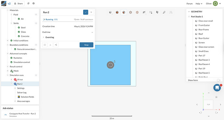224x120 pixels.
Task: Add a new simulation run
Action: pyautogui.click(x=36, y=75)
